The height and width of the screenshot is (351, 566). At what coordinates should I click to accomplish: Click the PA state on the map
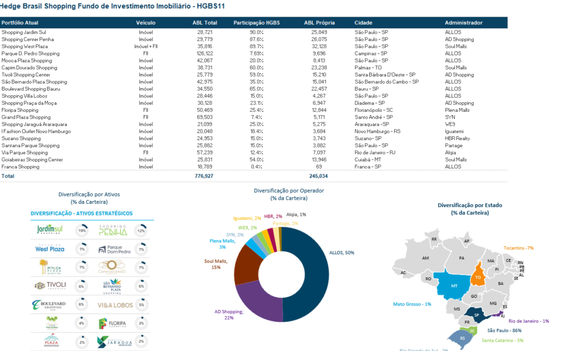point(462,258)
